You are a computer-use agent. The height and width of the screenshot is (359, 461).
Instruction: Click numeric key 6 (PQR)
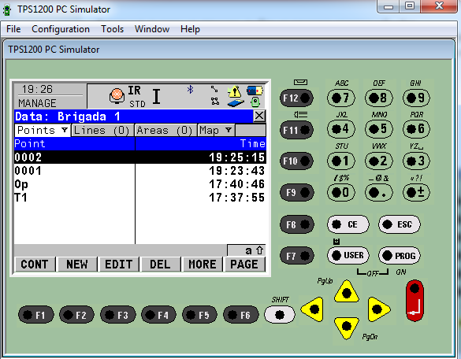(x=416, y=129)
